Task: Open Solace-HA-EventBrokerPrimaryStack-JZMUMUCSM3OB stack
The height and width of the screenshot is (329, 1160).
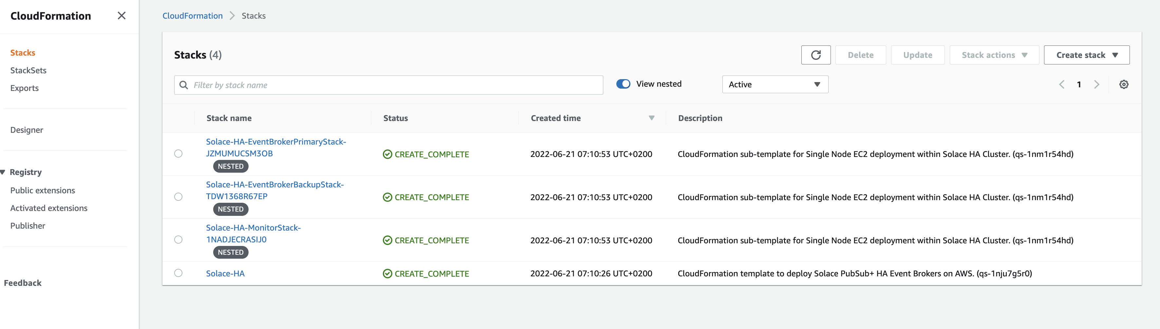Action: (x=276, y=147)
